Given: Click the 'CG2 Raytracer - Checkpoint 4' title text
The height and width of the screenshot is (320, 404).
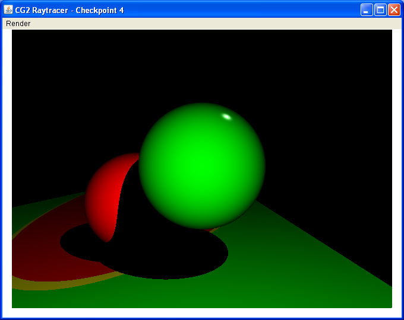Looking at the screenshot, I should [70, 10].
